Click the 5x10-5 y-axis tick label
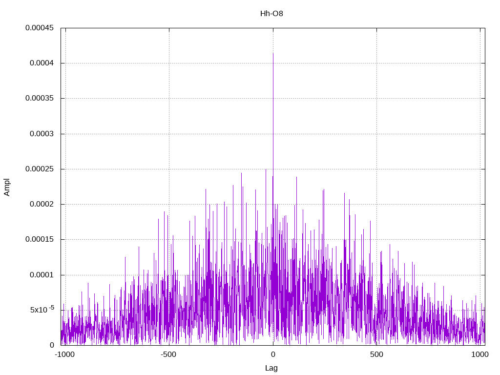Screen dimensions: 500x375 [x=42, y=309]
